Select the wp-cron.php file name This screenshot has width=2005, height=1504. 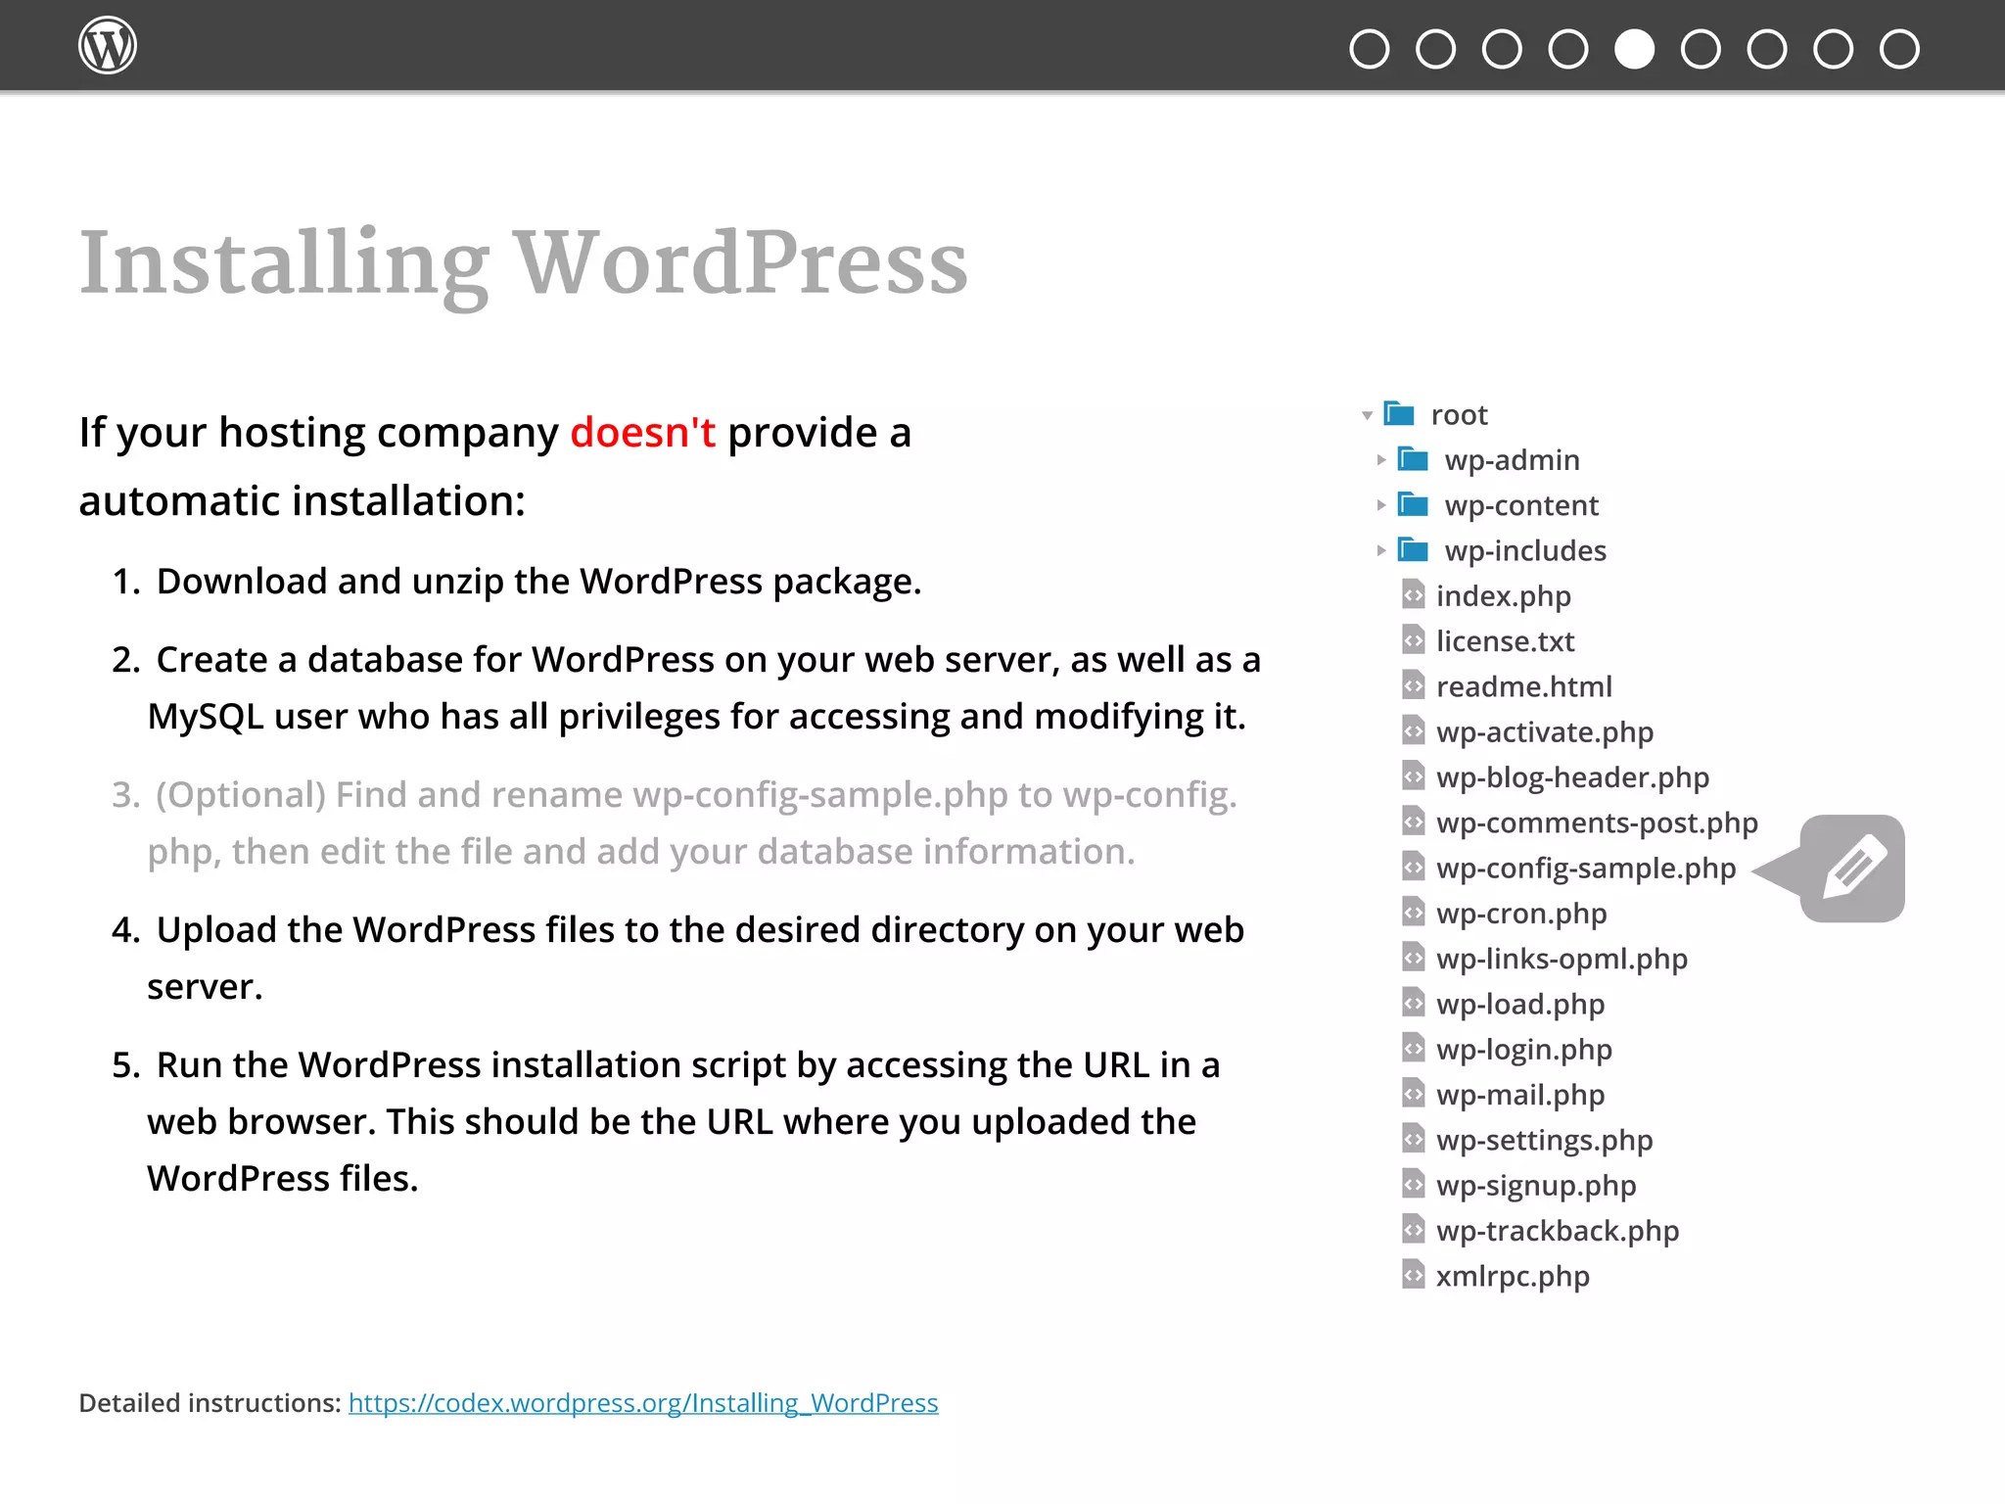click(x=1520, y=914)
